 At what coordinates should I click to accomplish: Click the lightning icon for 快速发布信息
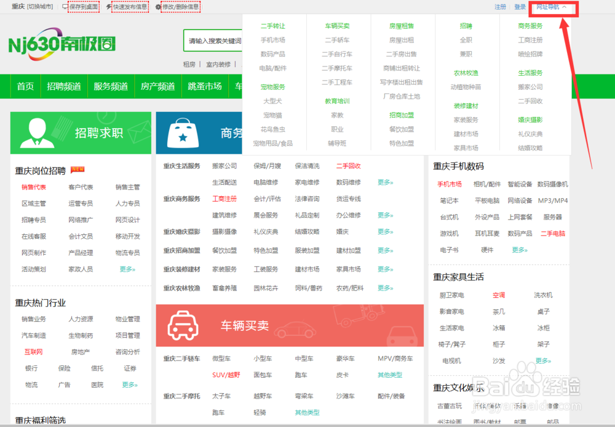point(109,6)
